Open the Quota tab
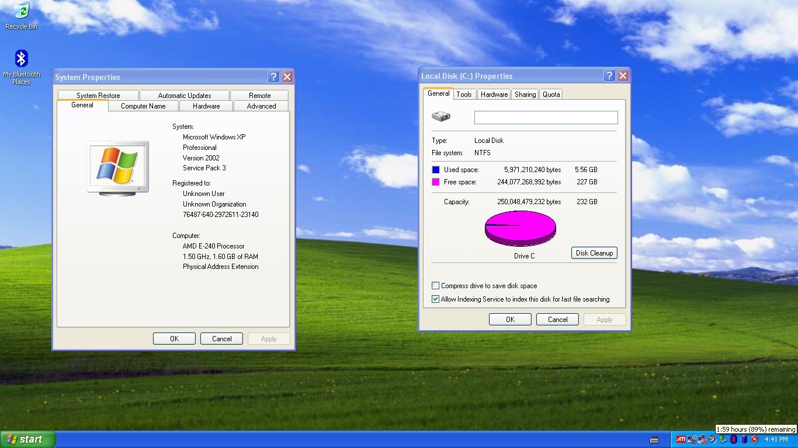Viewport: 798px width, 448px height. pyautogui.click(x=551, y=94)
